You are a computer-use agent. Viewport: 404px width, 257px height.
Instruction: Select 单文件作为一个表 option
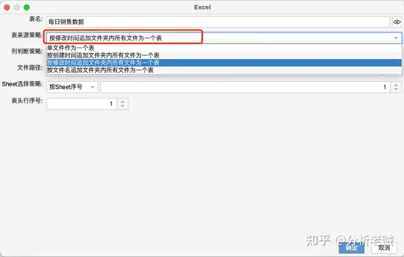224,48
